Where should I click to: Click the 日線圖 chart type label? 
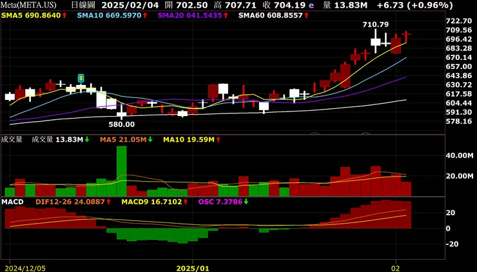tap(83, 5)
